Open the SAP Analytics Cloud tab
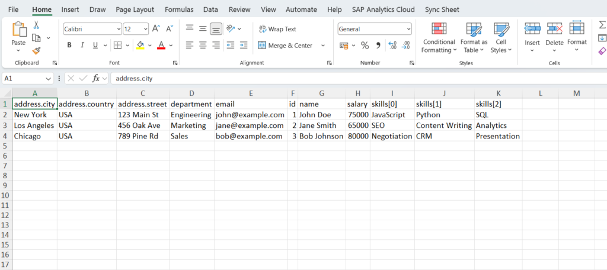Viewport: 607px width, 270px height. click(x=384, y=9)
